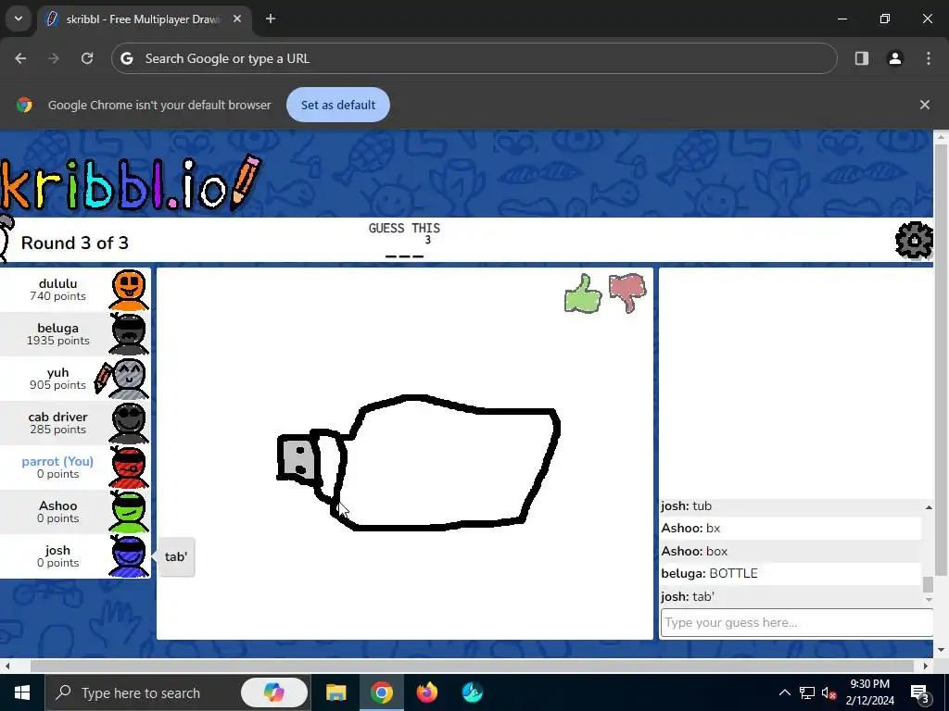This screenshot has width=949, height=711.
Task: Give the drawing a thumbs up
Action: (x=583, y=293)
